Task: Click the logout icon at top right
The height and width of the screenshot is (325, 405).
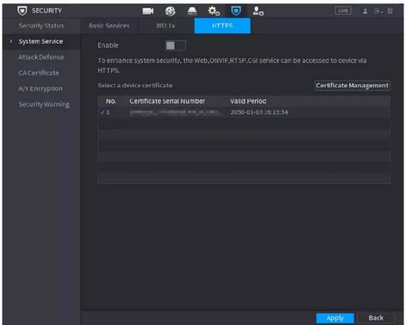Action: [377, 11]
